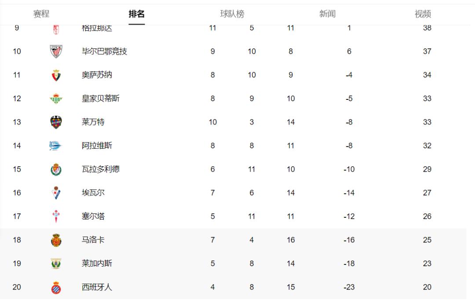The image size is (475, 300).
Task: Click the Espanyol club crest icon
Action: 56,287
